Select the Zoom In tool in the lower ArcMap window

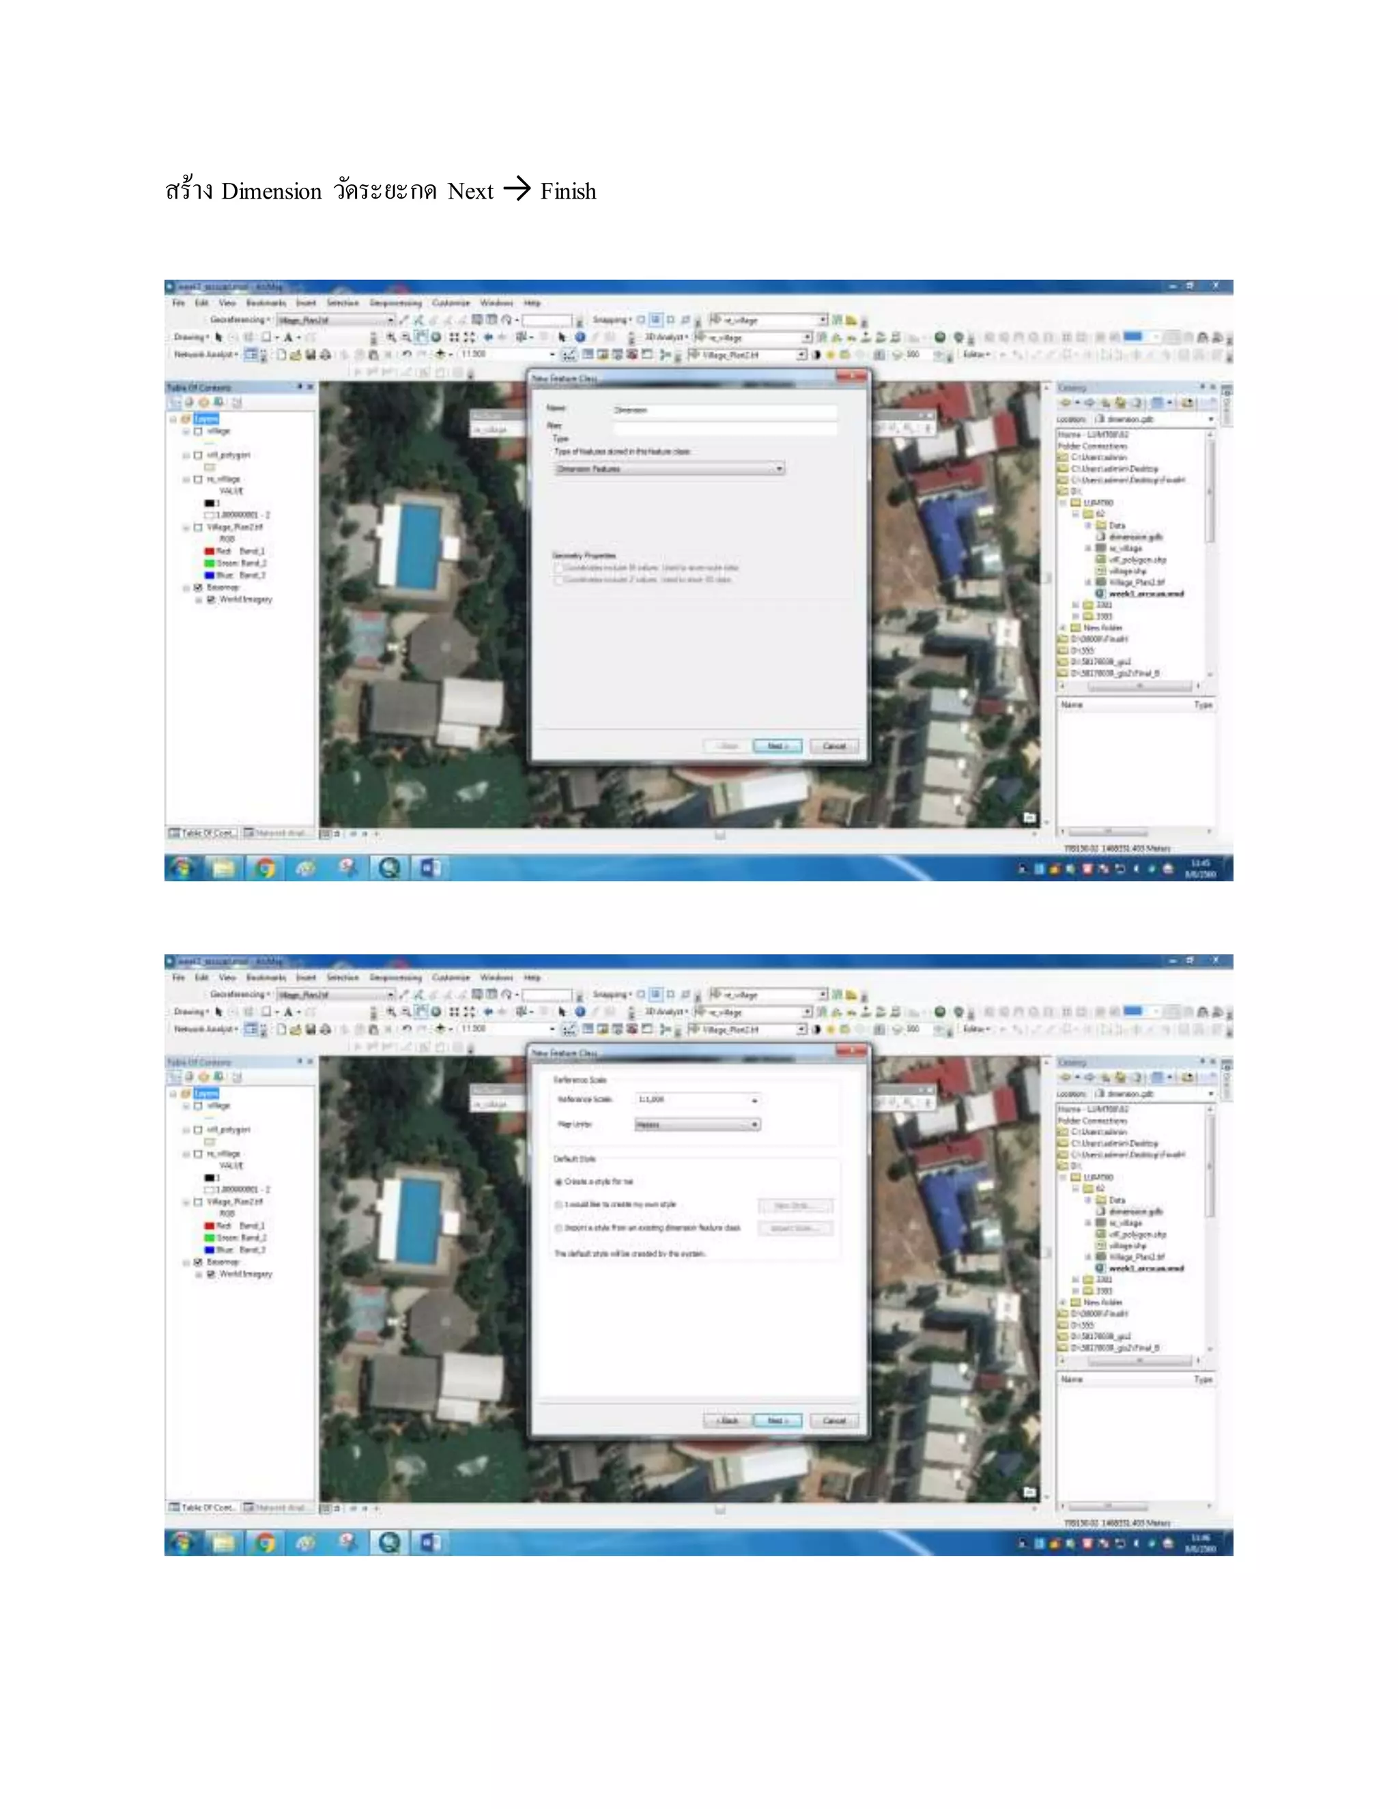click(x=392, y=1012)
